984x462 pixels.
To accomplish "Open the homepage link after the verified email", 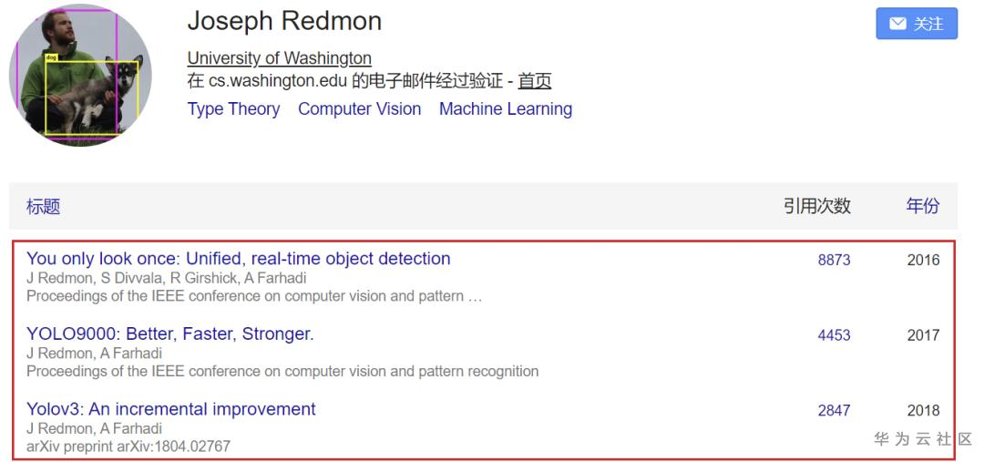I will [x=535, y=81].
